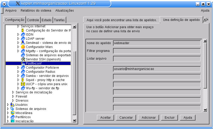Select the Servidor SSH (openssh) item

pos(43,59)
